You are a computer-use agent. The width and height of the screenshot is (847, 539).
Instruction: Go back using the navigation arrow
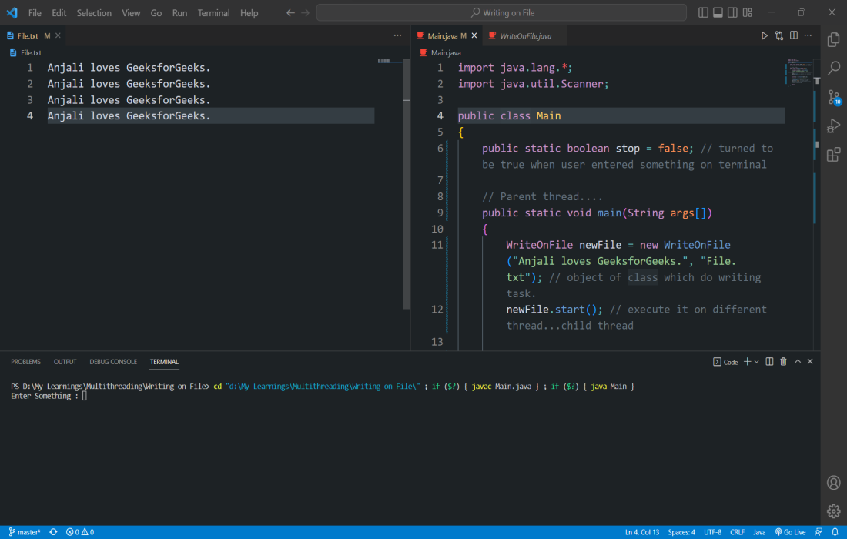tap(290, 12)
